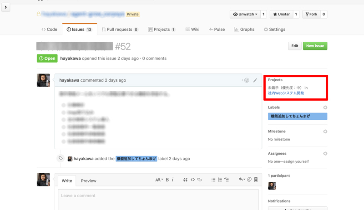Mention a user with the @ icon
Screen dimensions: 364x210
pos(249,180)
